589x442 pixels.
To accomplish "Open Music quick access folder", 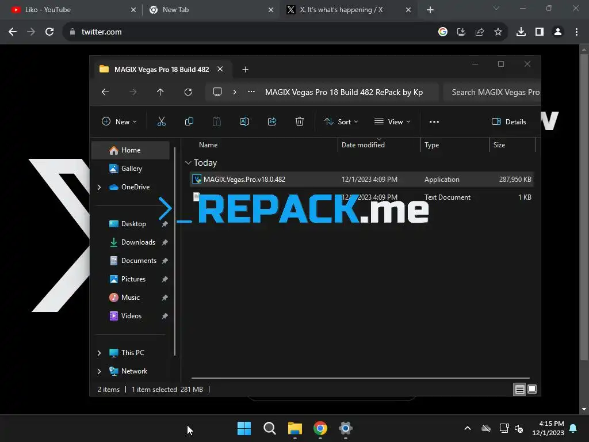I will pyautogui.click(x=131, y=298).
